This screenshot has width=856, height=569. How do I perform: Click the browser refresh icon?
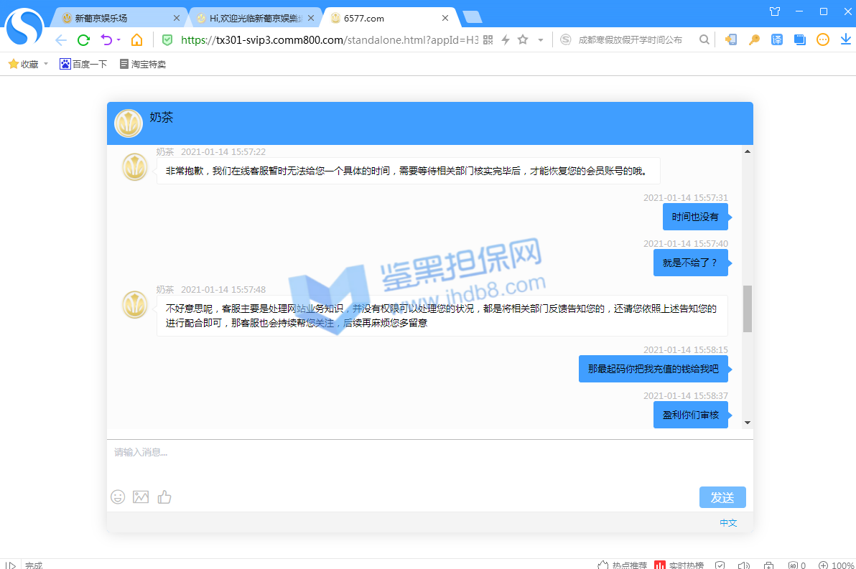(83, 40)
